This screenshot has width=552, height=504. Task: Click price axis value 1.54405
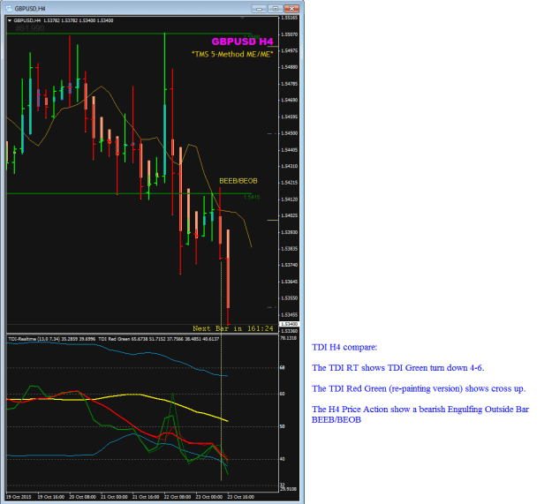290,150
